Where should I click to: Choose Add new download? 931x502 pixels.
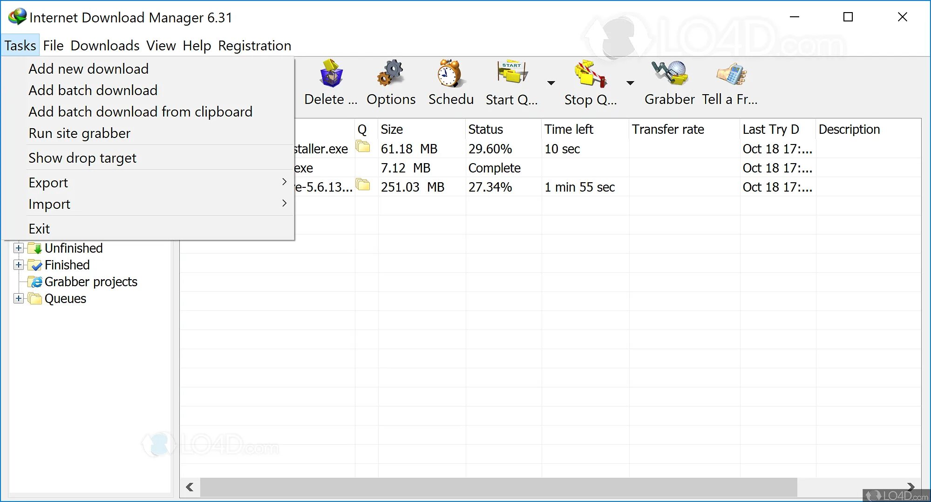[x=148, y=69]
